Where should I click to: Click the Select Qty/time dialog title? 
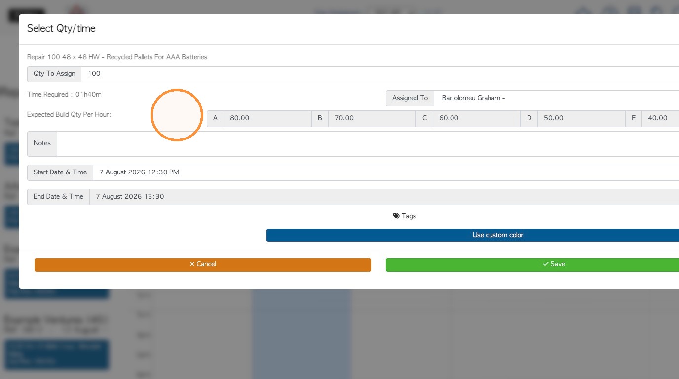click(61, 29)
